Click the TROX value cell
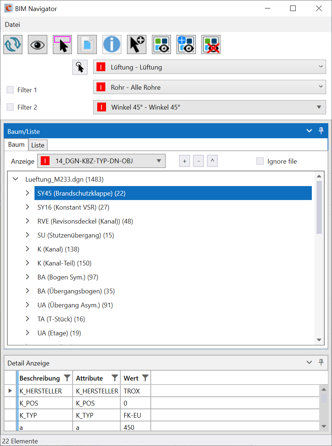Viewport: 332px width, 446px height. (135, 391)
